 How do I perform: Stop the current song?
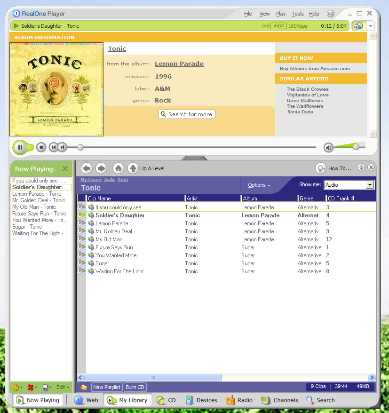(41, 147)
